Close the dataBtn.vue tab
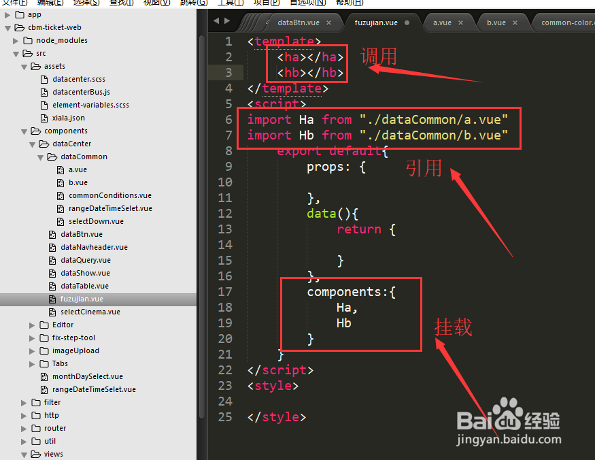595x460 pixels. pos(329,22)
